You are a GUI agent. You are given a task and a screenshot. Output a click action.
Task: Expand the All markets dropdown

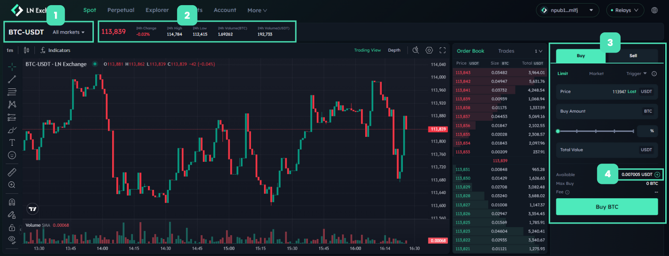point(69,32)
